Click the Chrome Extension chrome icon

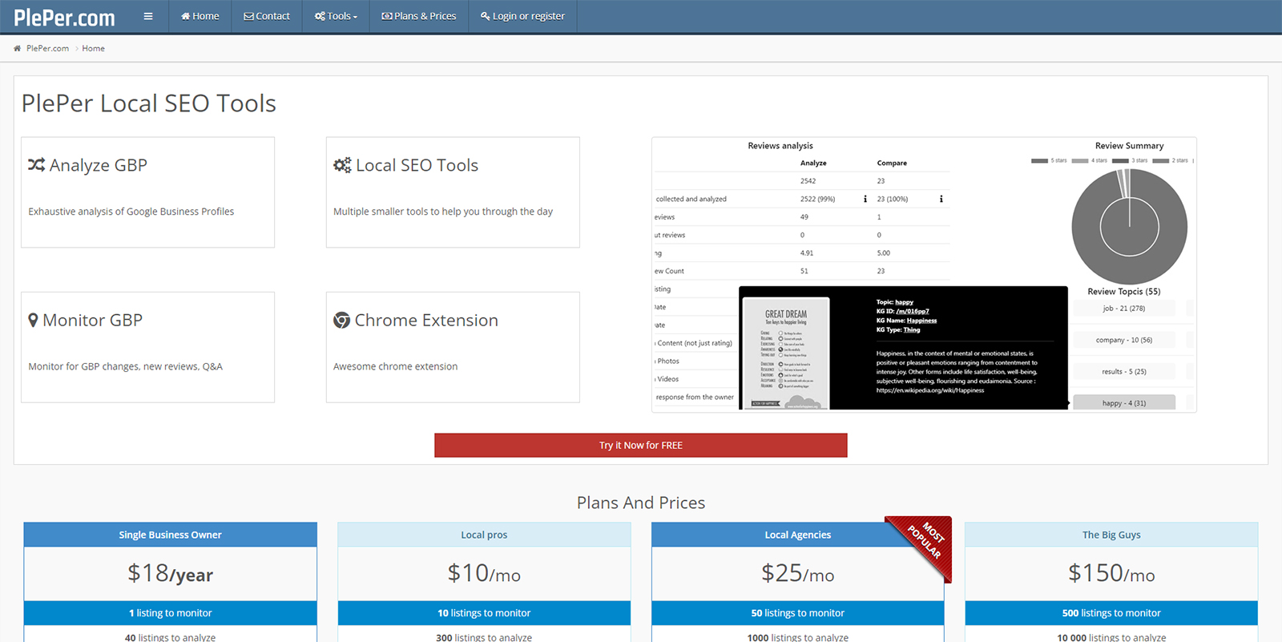click(342, 320)
